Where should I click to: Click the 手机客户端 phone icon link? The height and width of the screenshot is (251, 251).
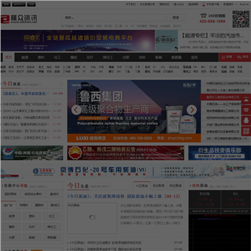(211, 4)
